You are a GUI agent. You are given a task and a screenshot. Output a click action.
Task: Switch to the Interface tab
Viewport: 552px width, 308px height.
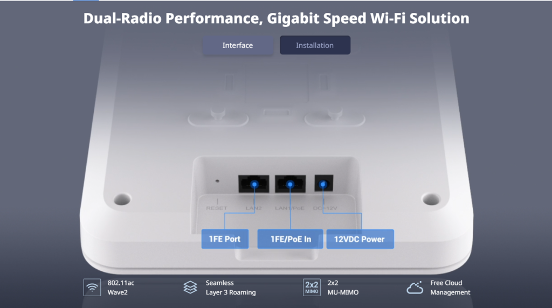[x=238, y=45]
